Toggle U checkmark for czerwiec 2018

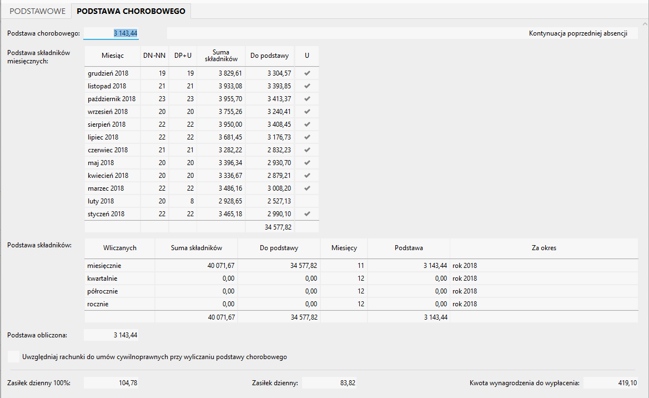307,150
